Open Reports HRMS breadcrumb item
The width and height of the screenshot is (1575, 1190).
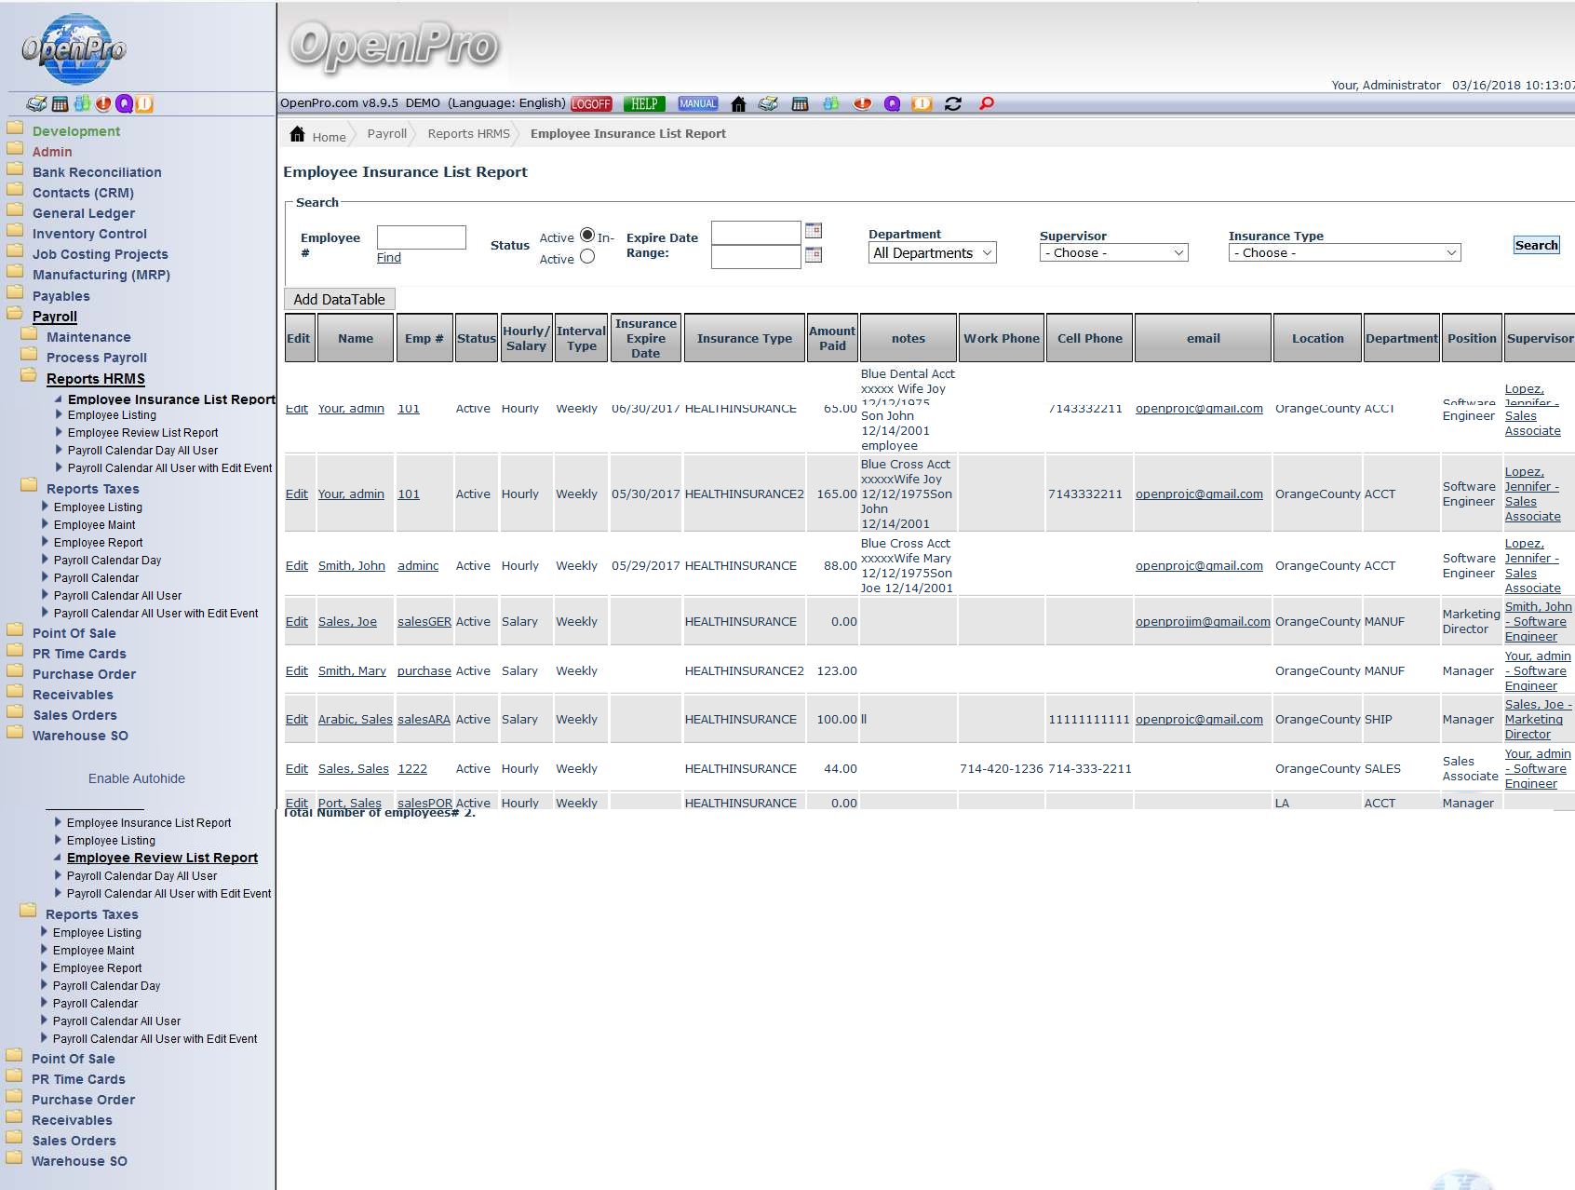coord(468,134)
